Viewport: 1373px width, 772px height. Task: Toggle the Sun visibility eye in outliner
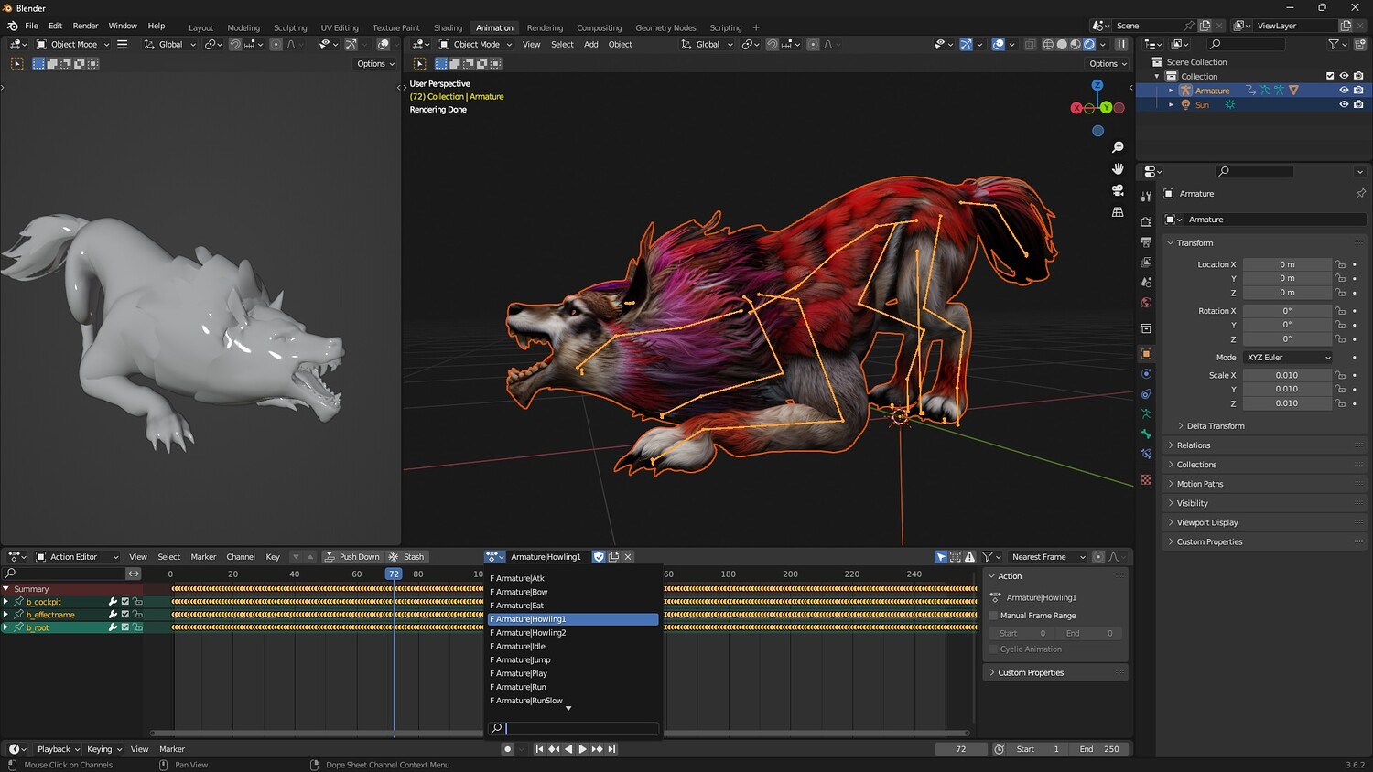click(1344, 105)
